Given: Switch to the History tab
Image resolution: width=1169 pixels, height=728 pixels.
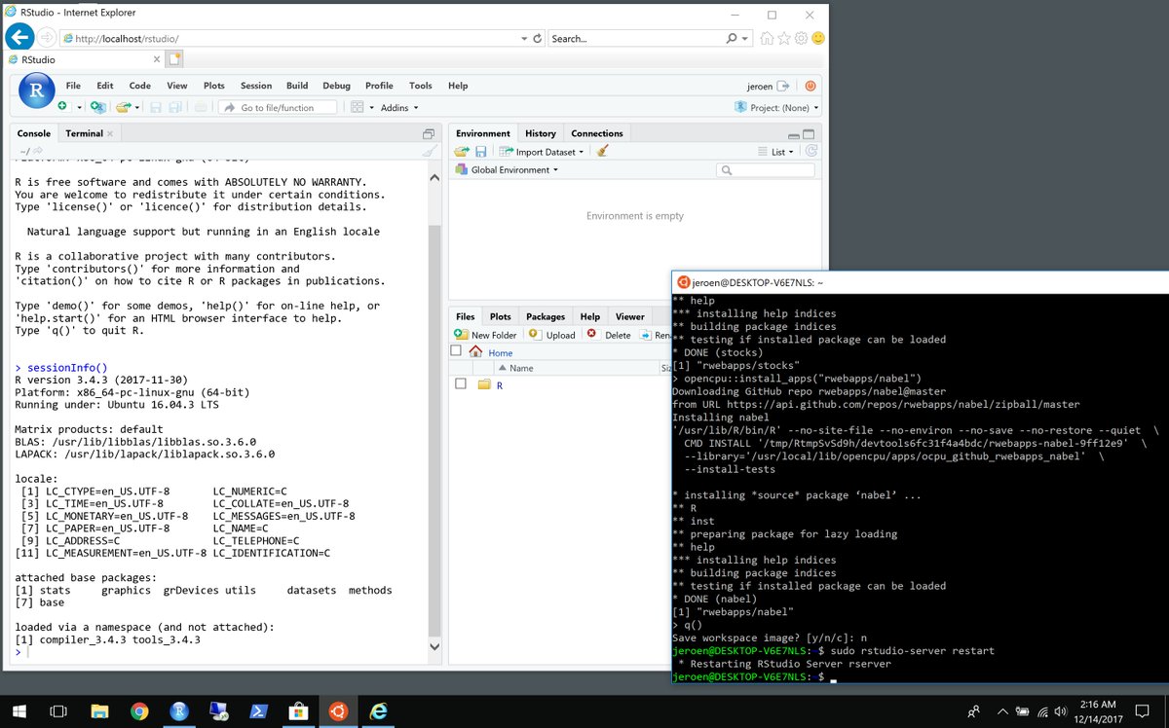Looking at the screenshot, I should coord(540,133).
